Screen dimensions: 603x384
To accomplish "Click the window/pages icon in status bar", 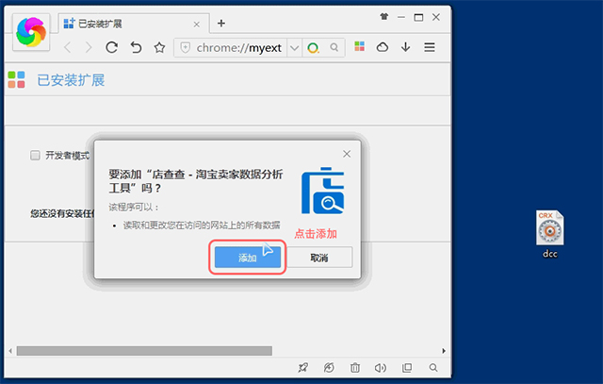I will [x=407, y=368].
